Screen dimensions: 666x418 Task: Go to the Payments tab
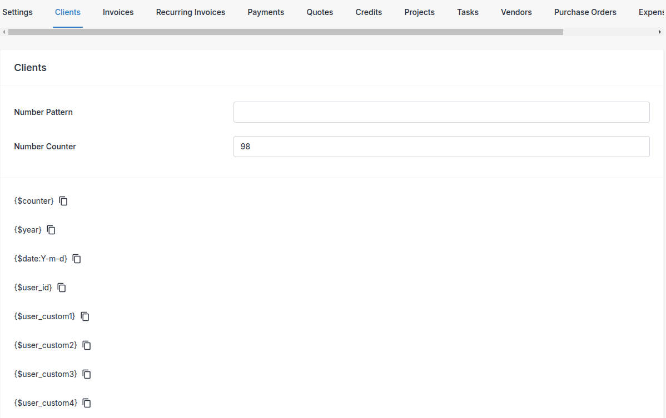(x=266, y=12)
